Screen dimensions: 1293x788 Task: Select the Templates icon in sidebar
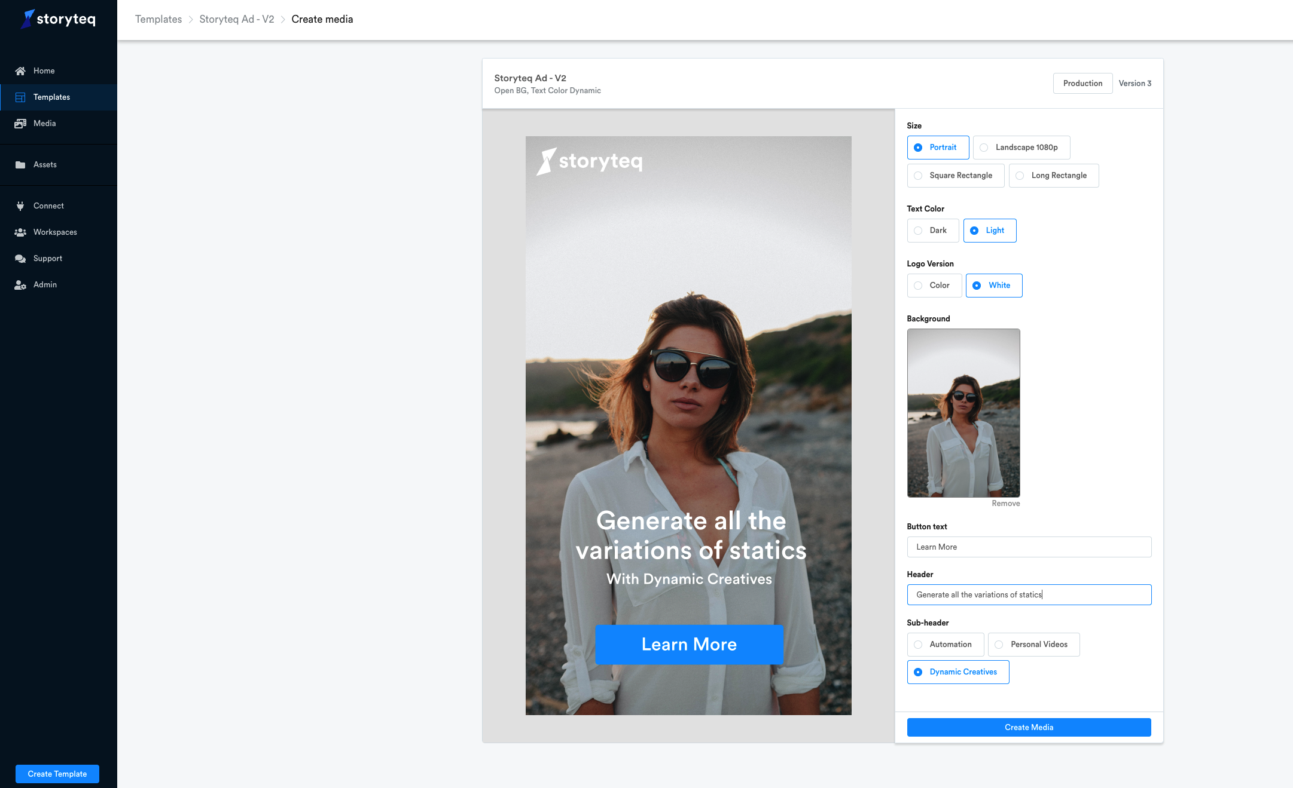click(20, 97)
